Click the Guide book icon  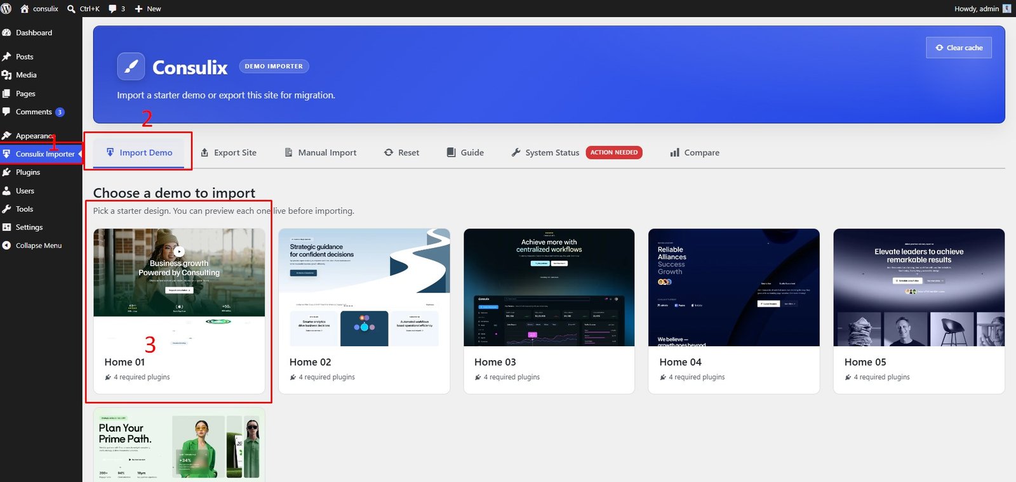[x=451, y=152]
